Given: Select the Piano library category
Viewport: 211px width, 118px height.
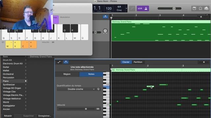Looking at the screenshot, I should click(14, 81).
